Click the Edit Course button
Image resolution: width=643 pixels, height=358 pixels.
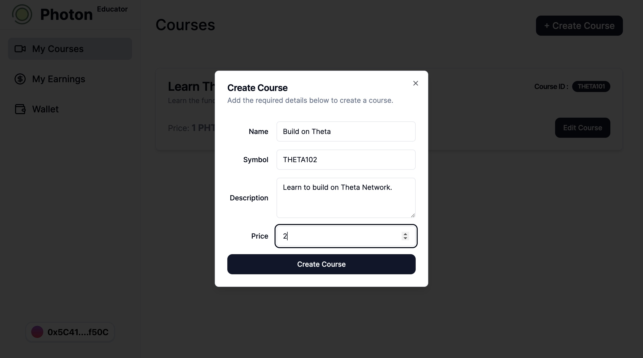click(583, 127)
